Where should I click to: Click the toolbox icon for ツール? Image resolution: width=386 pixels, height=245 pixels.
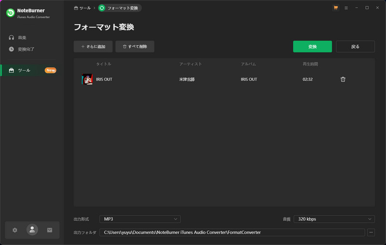tap(11, 70)
